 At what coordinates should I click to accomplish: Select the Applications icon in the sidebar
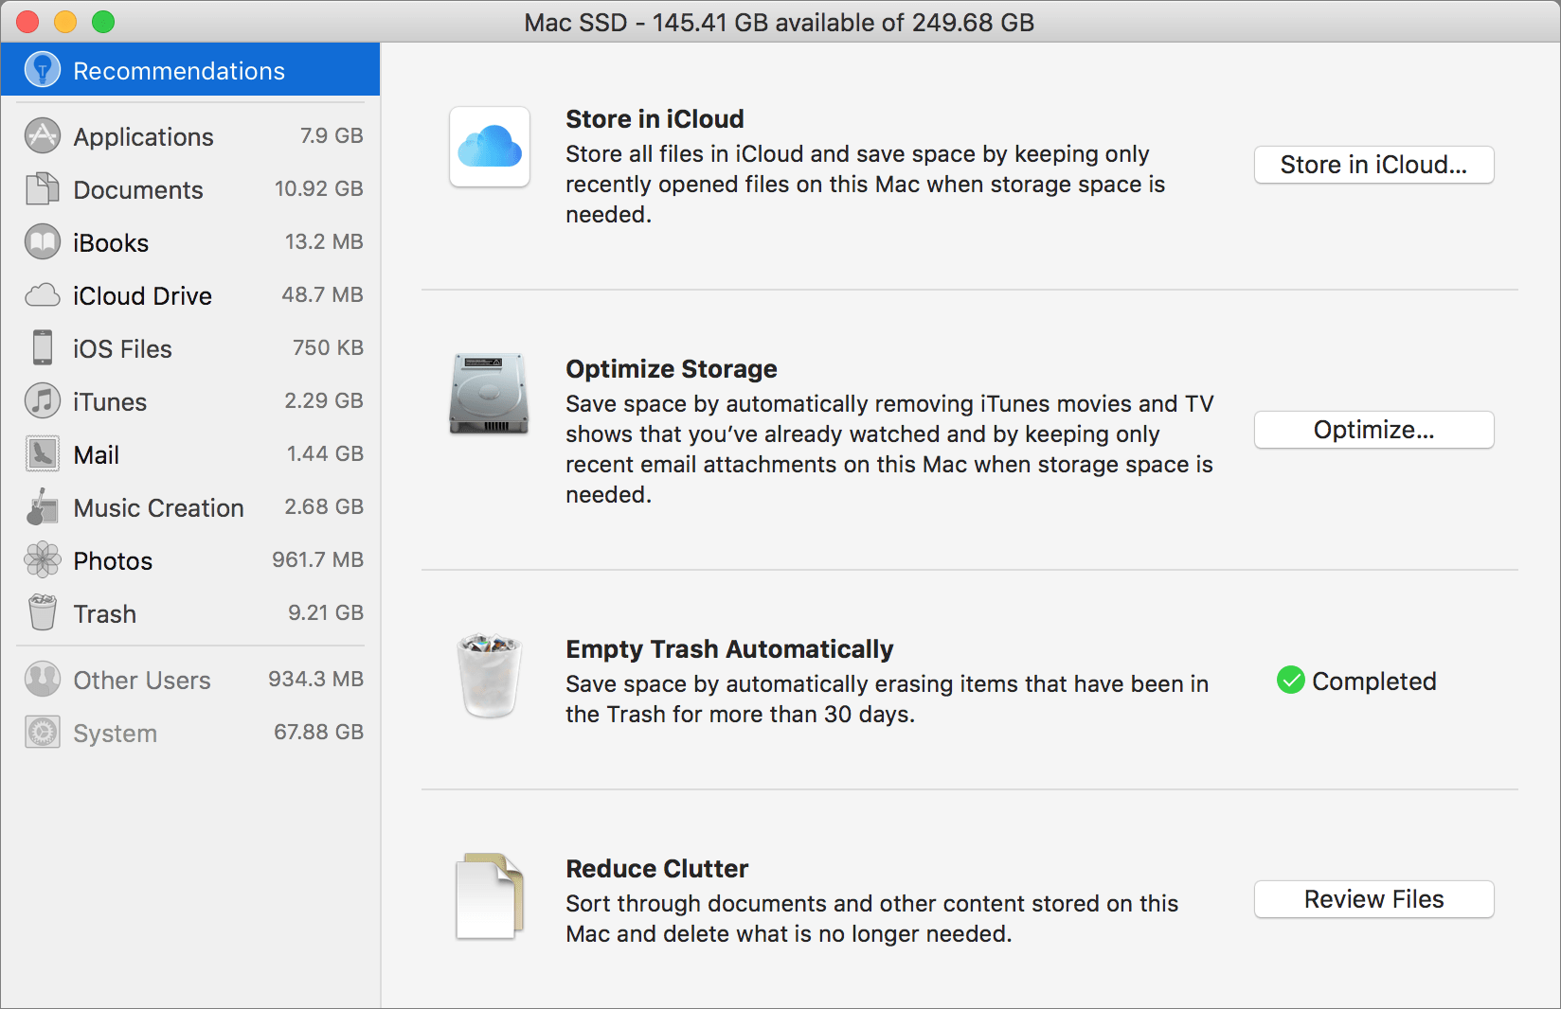click(42, 135)
